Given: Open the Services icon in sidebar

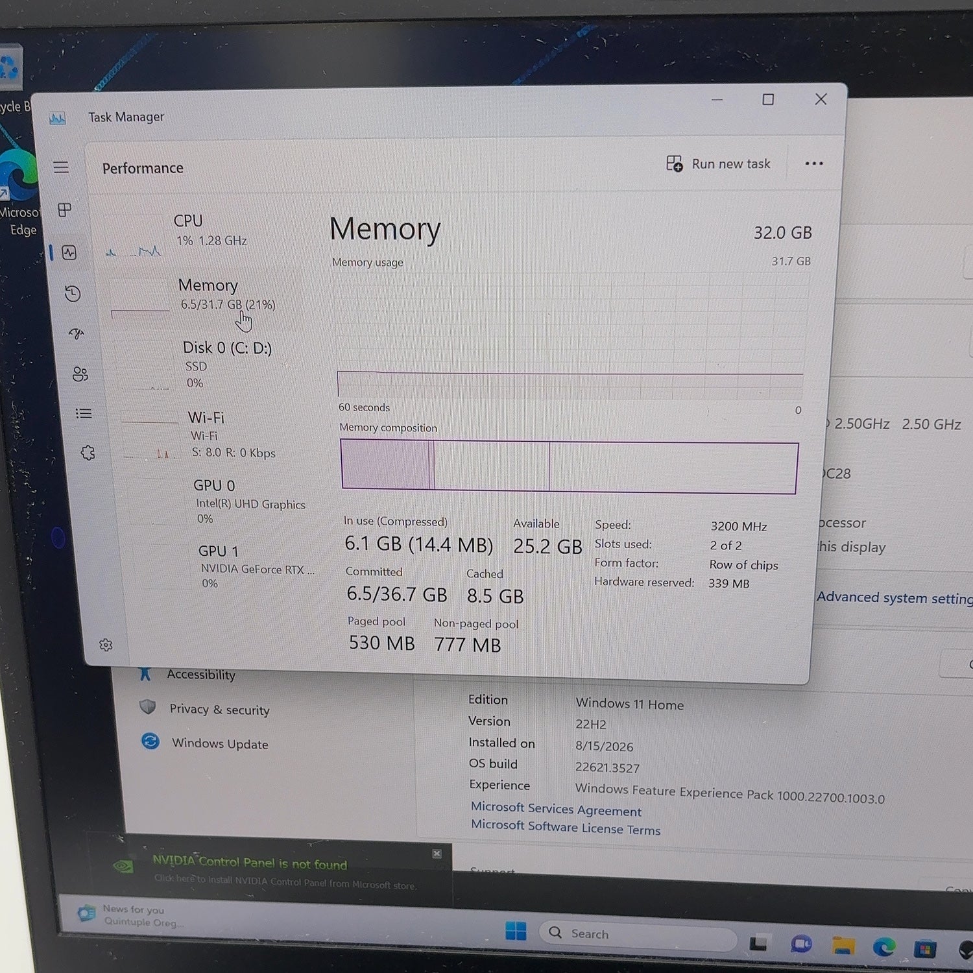Looking at the screenshot, I should (88, 453).
